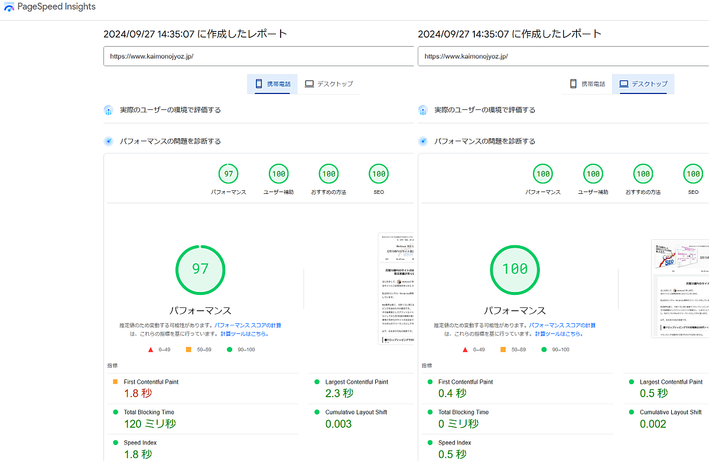The height and width of the screenshot is (461, 709).
Task: Click the URL field in the left mobile report
Action: 258,56
